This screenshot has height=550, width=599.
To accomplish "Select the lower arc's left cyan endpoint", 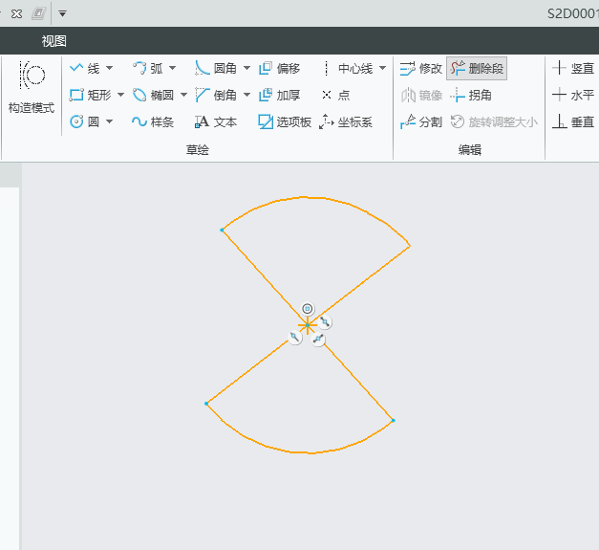I will [206, 404].
